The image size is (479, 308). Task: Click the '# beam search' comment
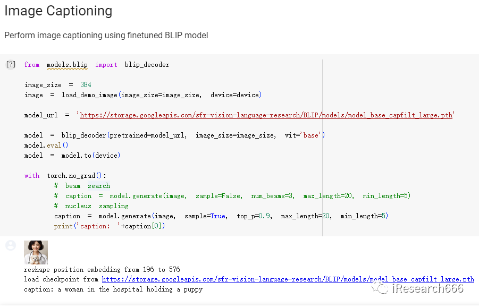click(82, 185)
